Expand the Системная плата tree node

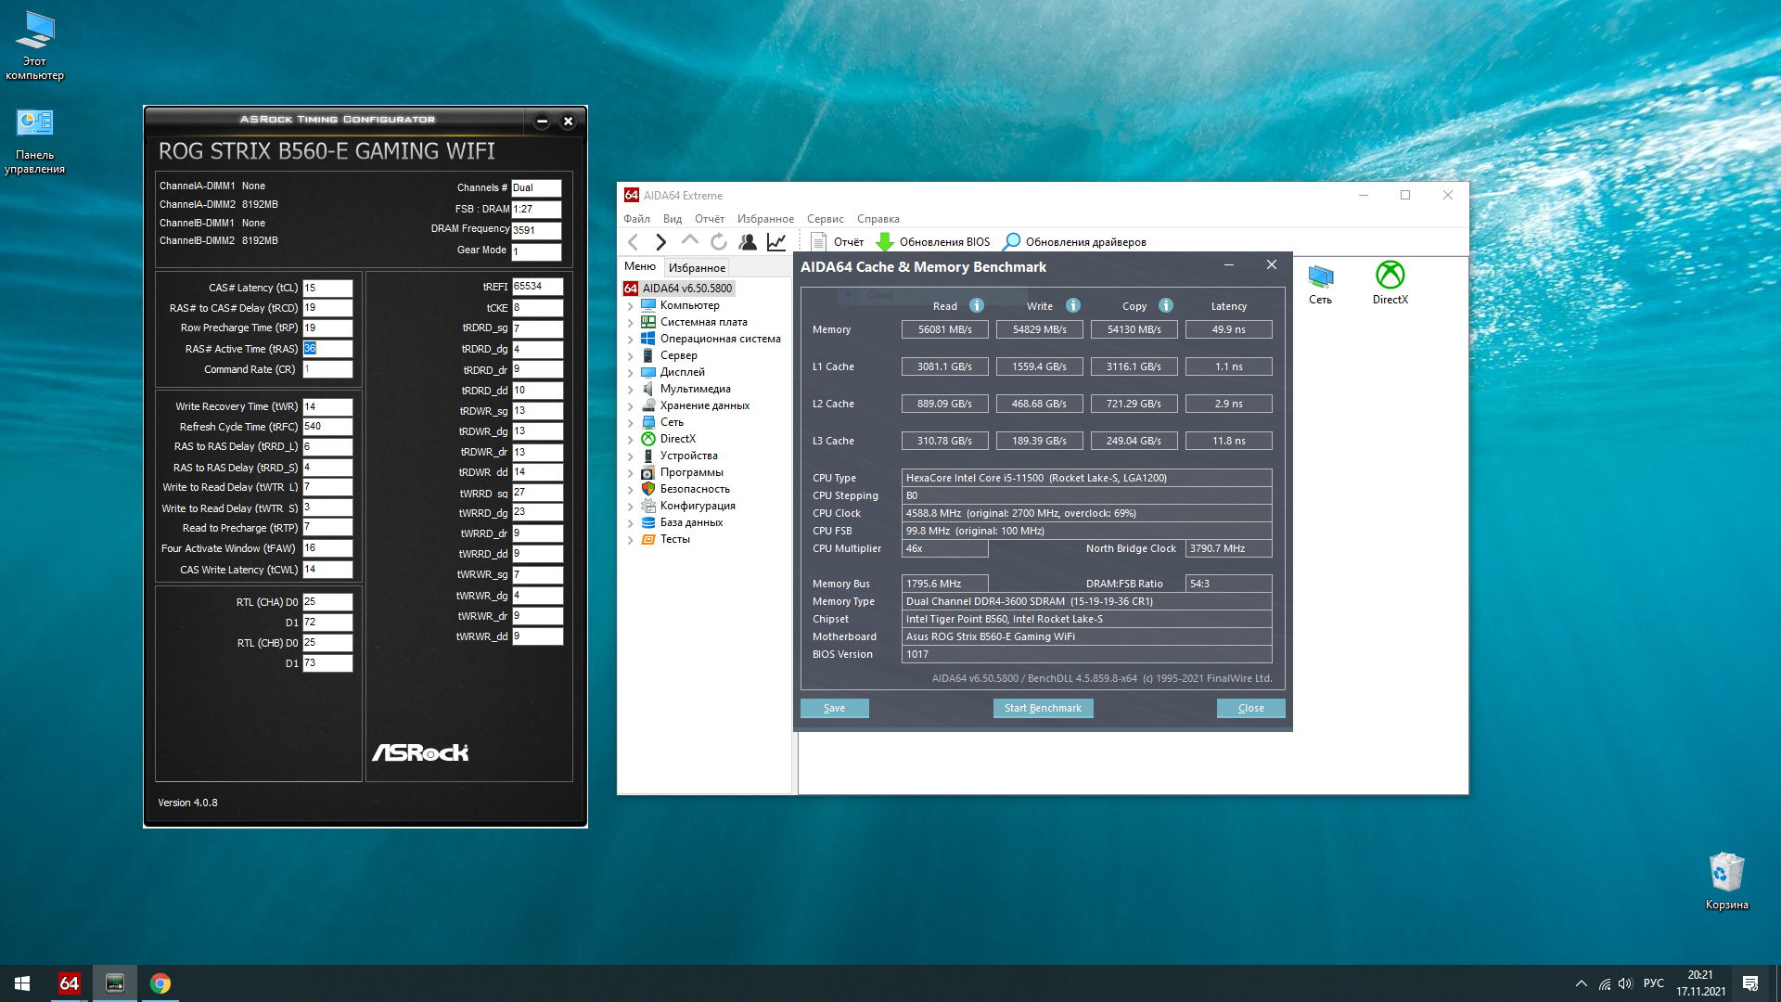(631, 322)
